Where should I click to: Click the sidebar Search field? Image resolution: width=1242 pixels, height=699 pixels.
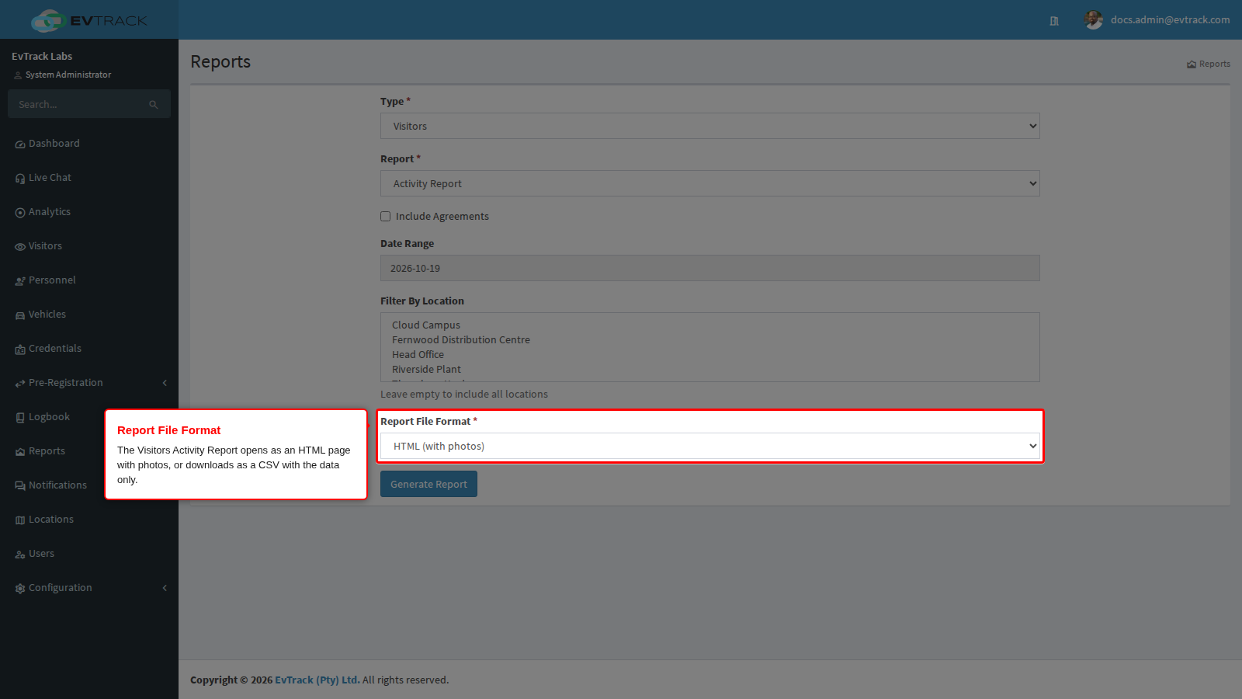click(89, 104)
